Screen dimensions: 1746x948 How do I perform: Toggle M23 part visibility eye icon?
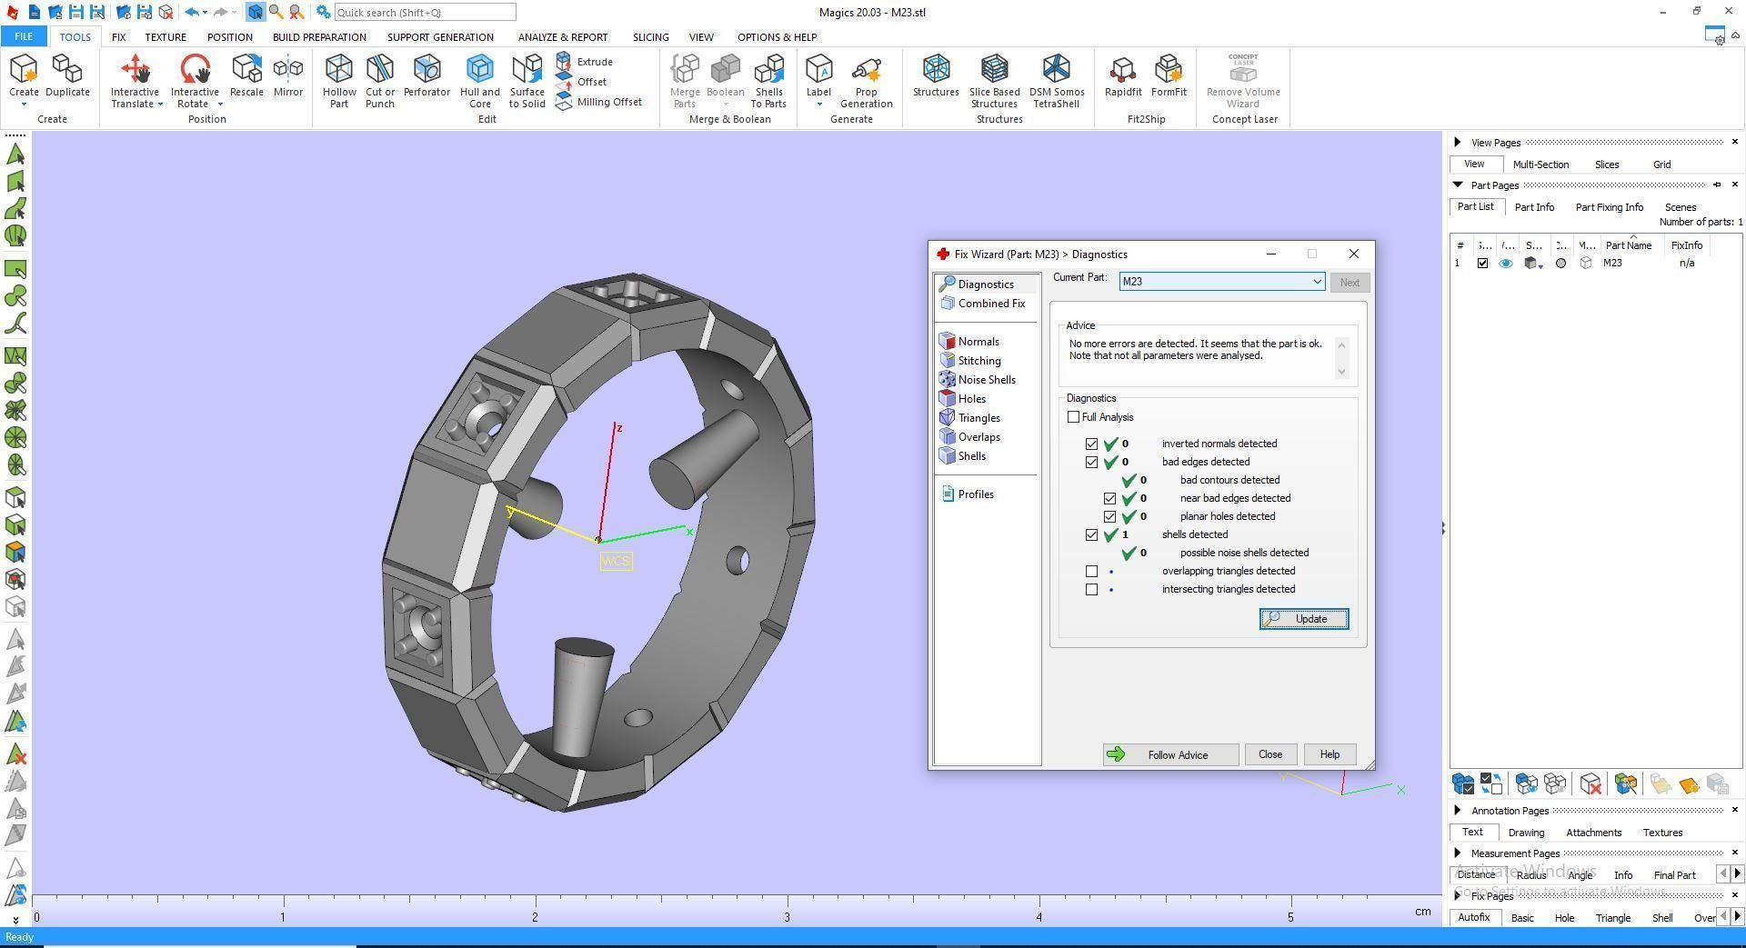(x=1506, y=264)
